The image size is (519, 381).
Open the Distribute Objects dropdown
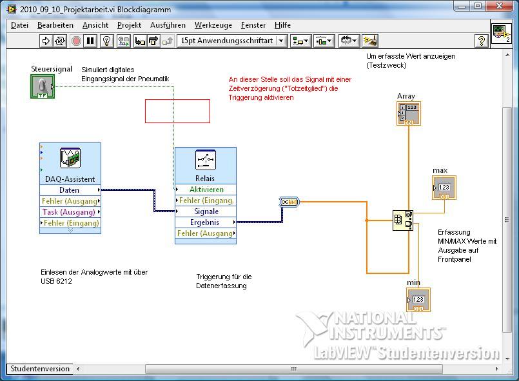click(x=324, y=41)
